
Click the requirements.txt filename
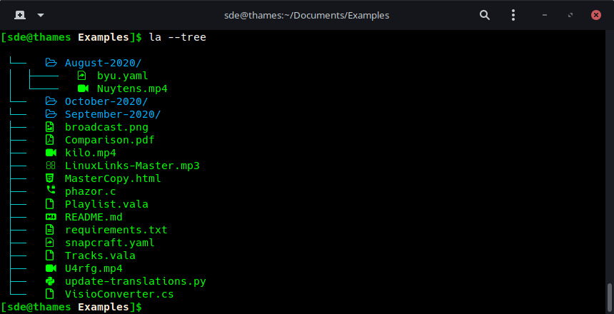click(116, 230)
